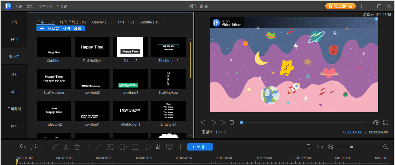Click the preview seek bar handle
This screenshot has width=395, height=165.
(x=242, y=122)
